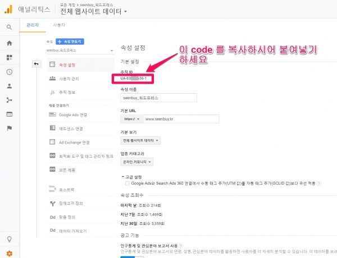
Task: Open the Audience person icon
Action: 9,86
